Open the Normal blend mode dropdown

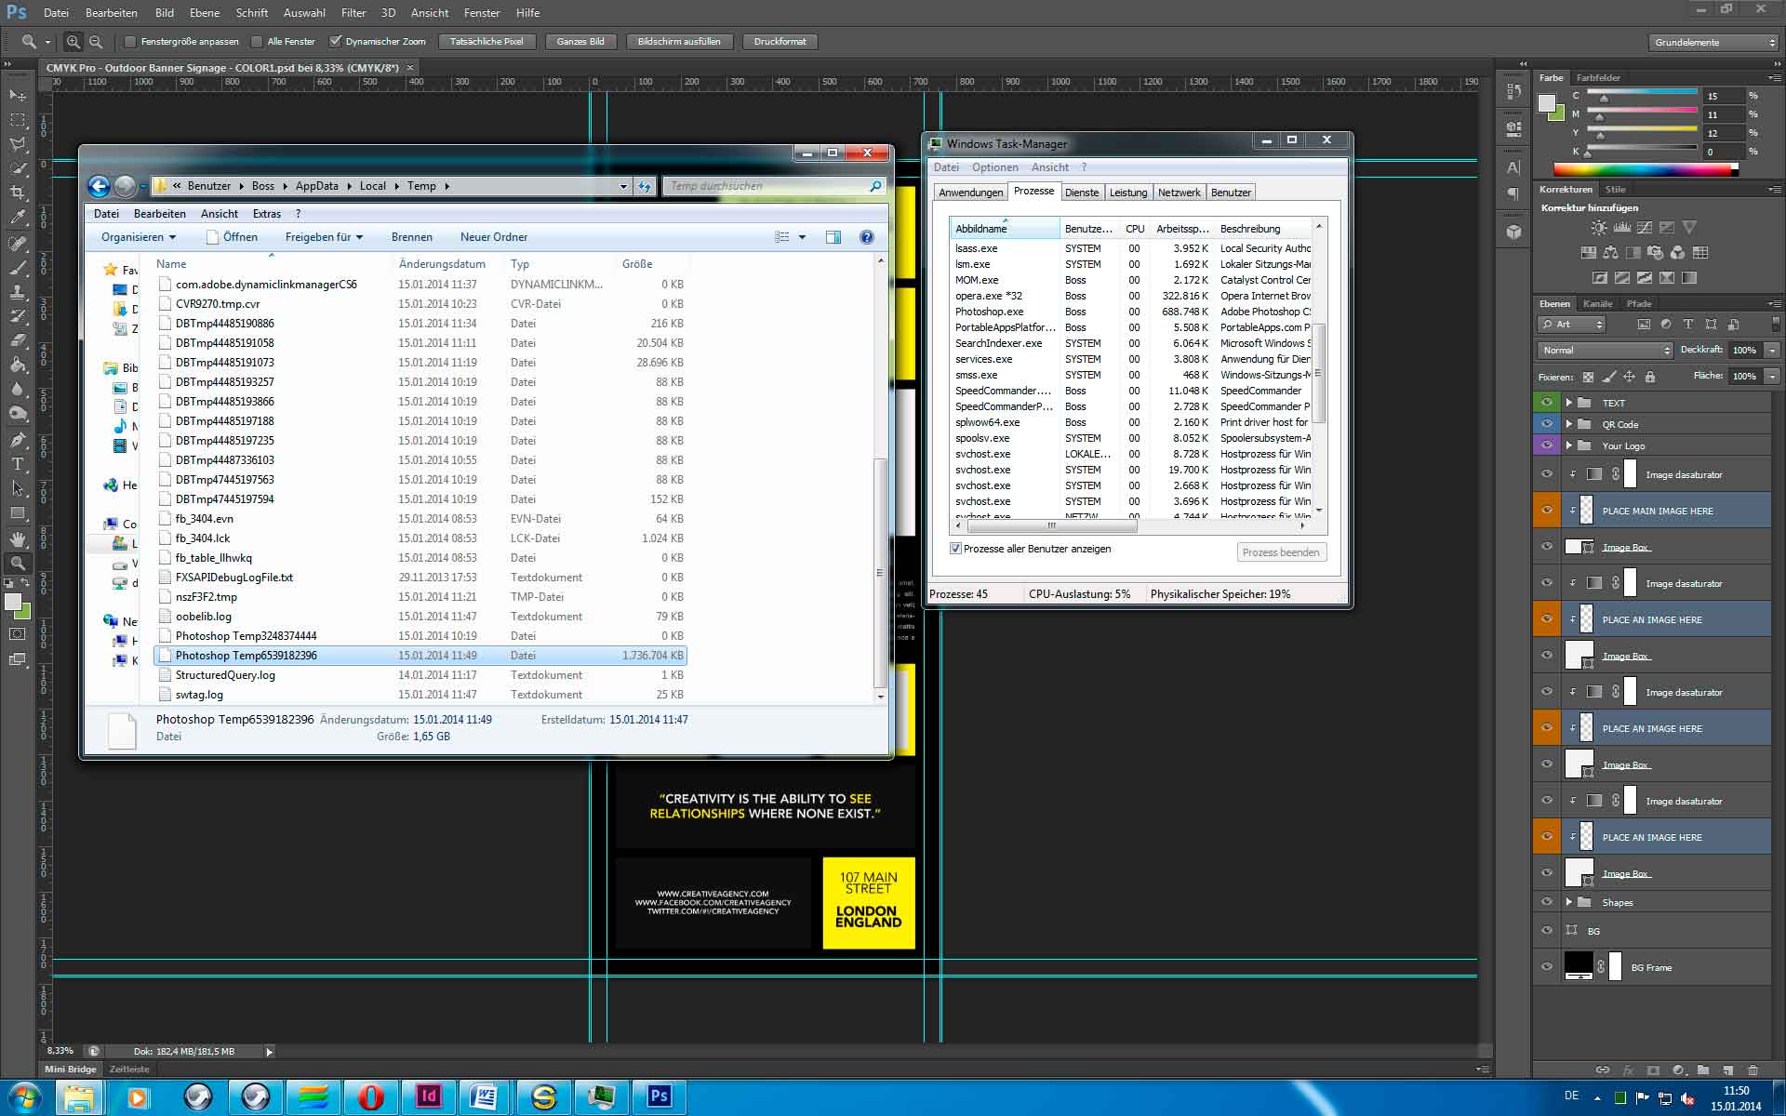(x=1605, y=350)
